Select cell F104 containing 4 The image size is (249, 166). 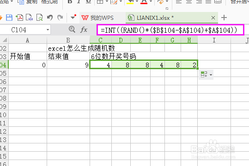click(158, 65)
